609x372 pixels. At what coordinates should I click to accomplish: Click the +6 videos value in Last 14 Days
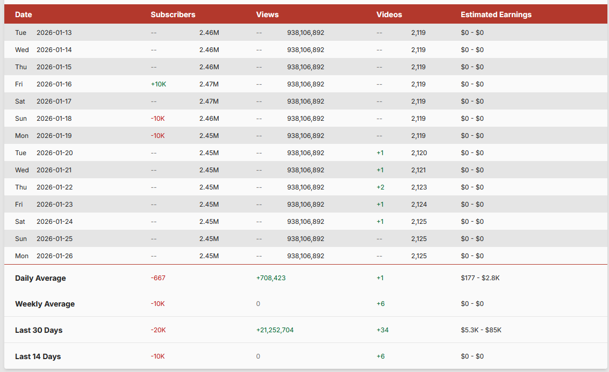[380, 356]
